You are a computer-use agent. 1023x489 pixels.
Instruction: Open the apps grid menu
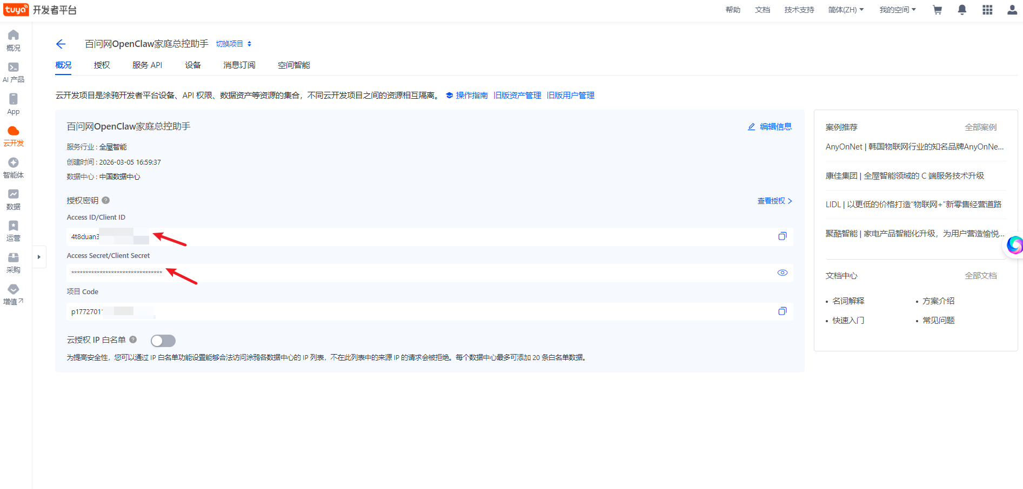pyautogui.click(x=987, y=10)
